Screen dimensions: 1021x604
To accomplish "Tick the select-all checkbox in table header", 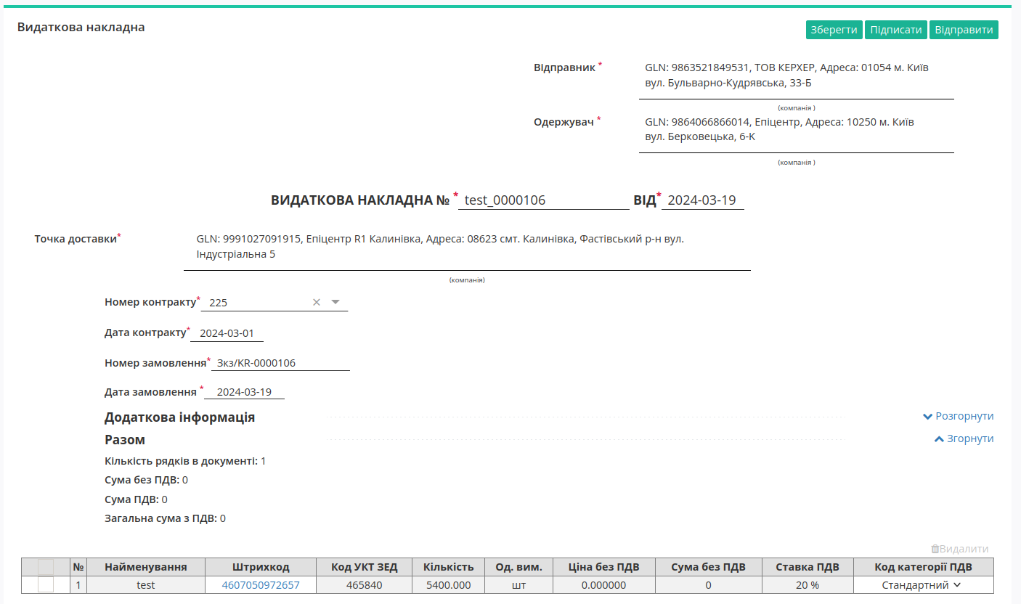I will (46, 567).
